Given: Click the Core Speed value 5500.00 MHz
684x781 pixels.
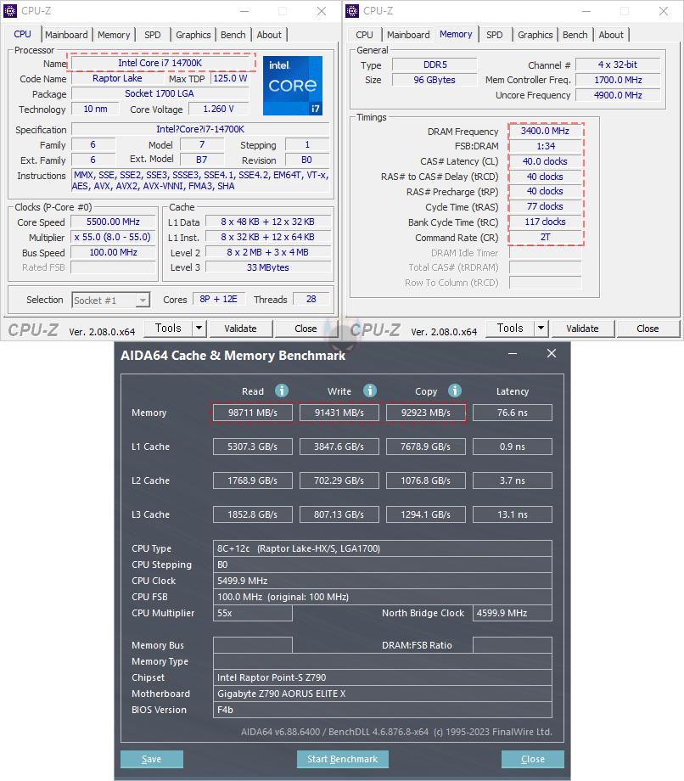Looking at the screenshot, I should pos(113,222).
